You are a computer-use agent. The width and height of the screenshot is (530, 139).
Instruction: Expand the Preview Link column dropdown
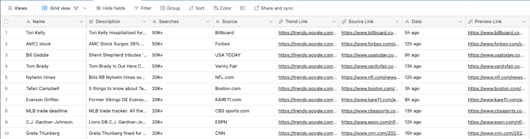coord(524,22)
